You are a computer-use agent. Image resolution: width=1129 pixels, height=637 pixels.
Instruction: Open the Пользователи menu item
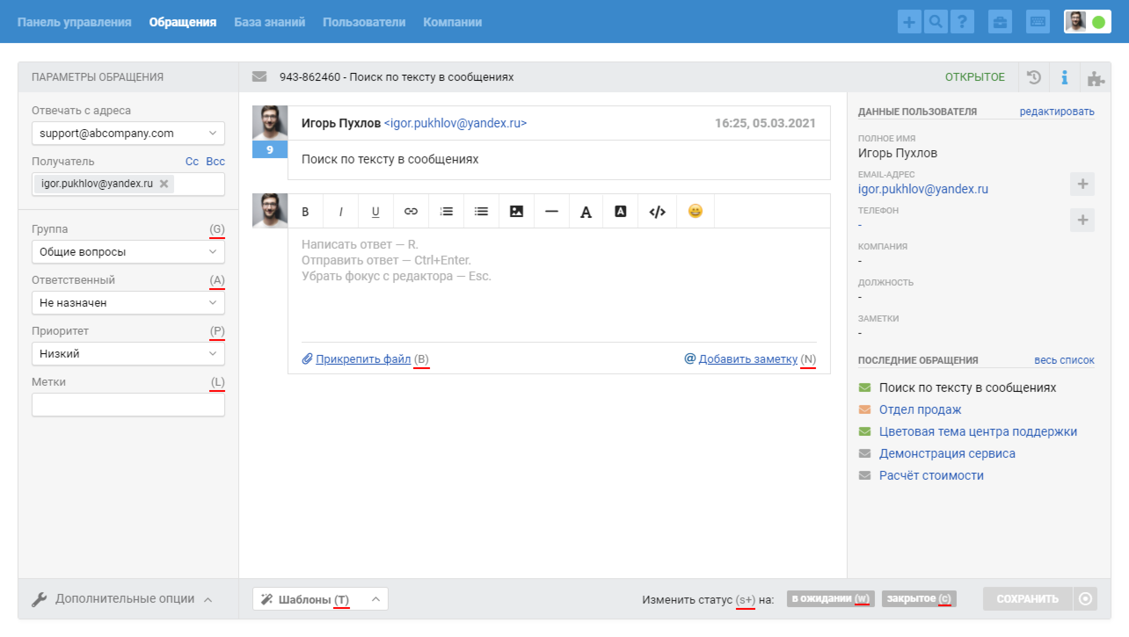click(364, 22)
